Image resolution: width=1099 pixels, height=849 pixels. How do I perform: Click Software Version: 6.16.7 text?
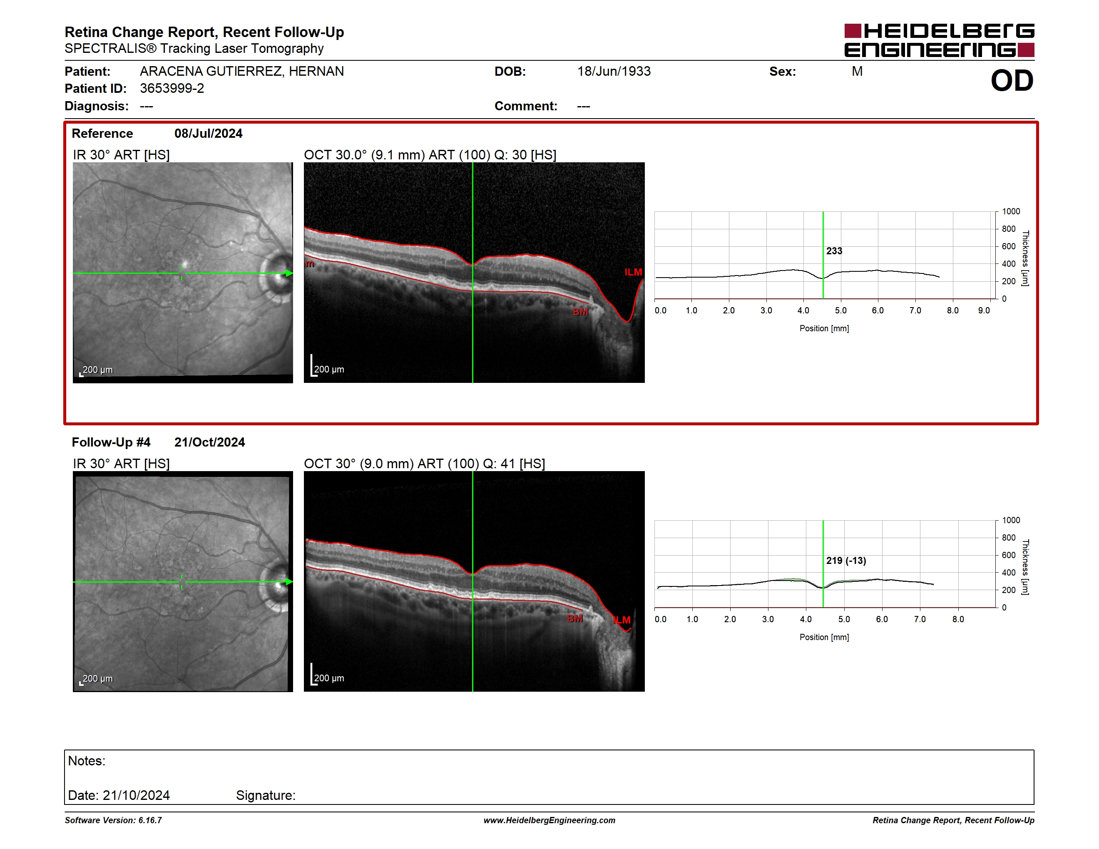pyautogui.click(x=113, y=820)
